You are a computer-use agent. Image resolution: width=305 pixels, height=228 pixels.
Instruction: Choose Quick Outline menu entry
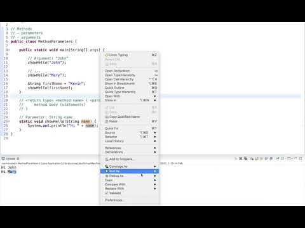click(x=130, y=87)
